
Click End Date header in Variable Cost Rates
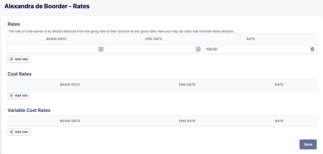(187, 121)
